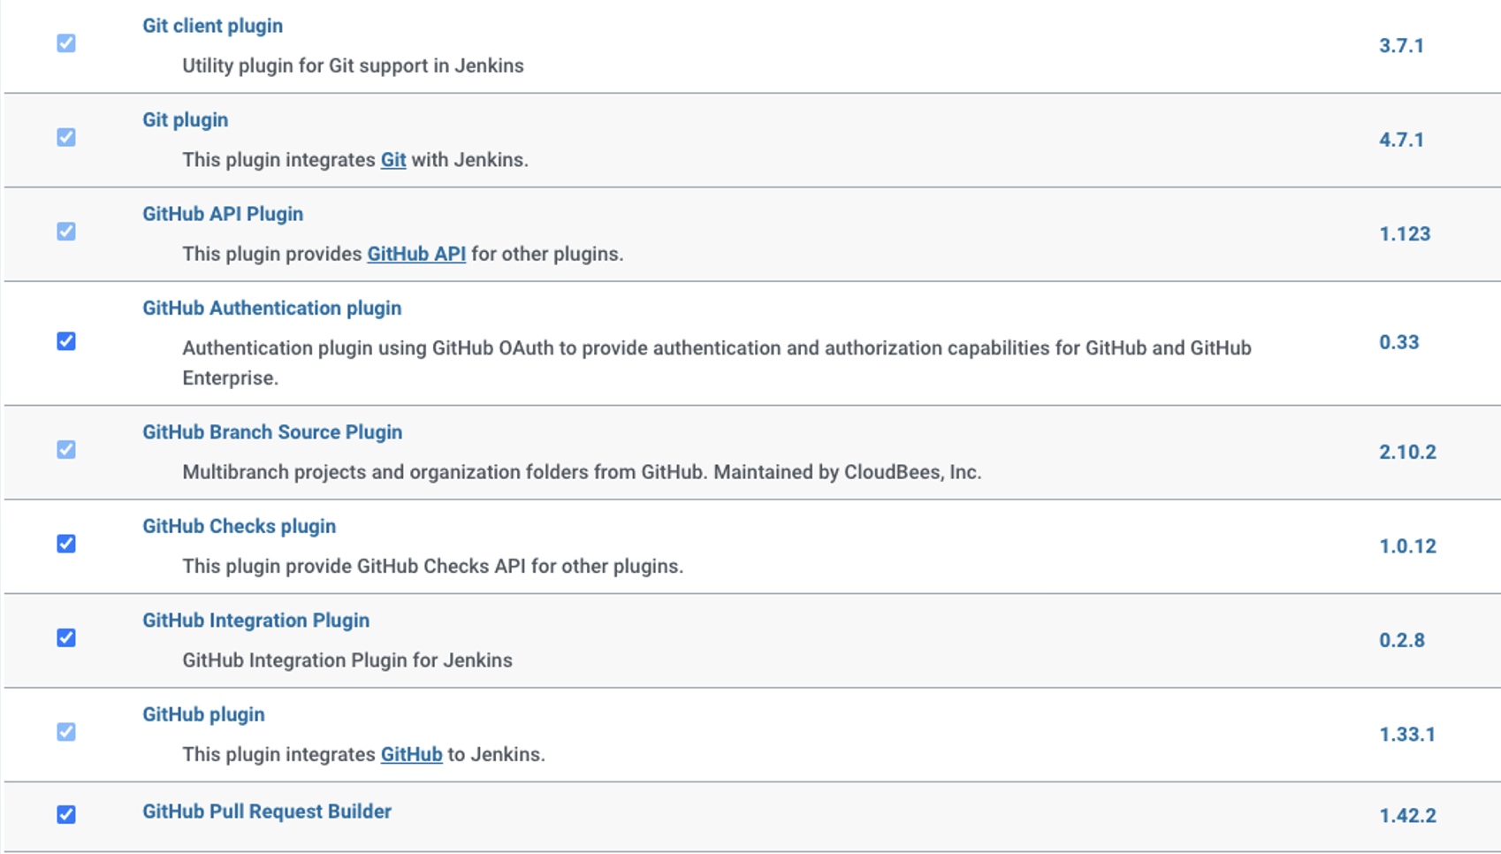Click version 1.123 of GitHub API Plugin
The width and height of the screenshot is (1501, 854).
(x=1405, y=234)
